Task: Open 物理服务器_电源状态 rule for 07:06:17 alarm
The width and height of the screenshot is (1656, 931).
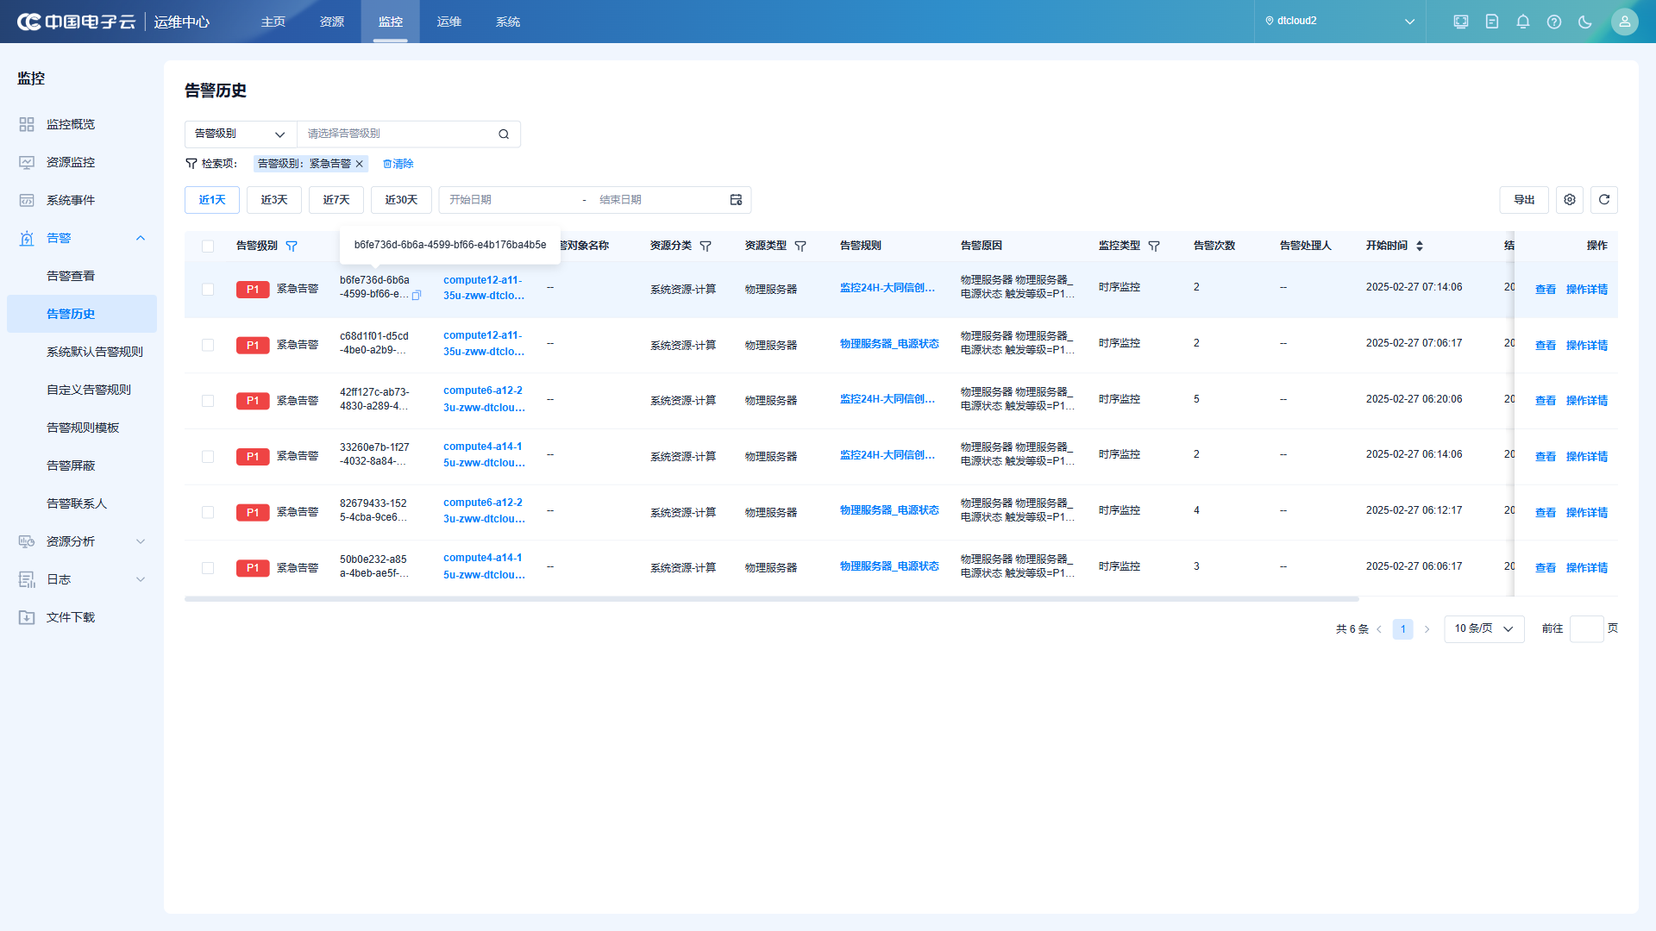Action: (x=889, y=344)
